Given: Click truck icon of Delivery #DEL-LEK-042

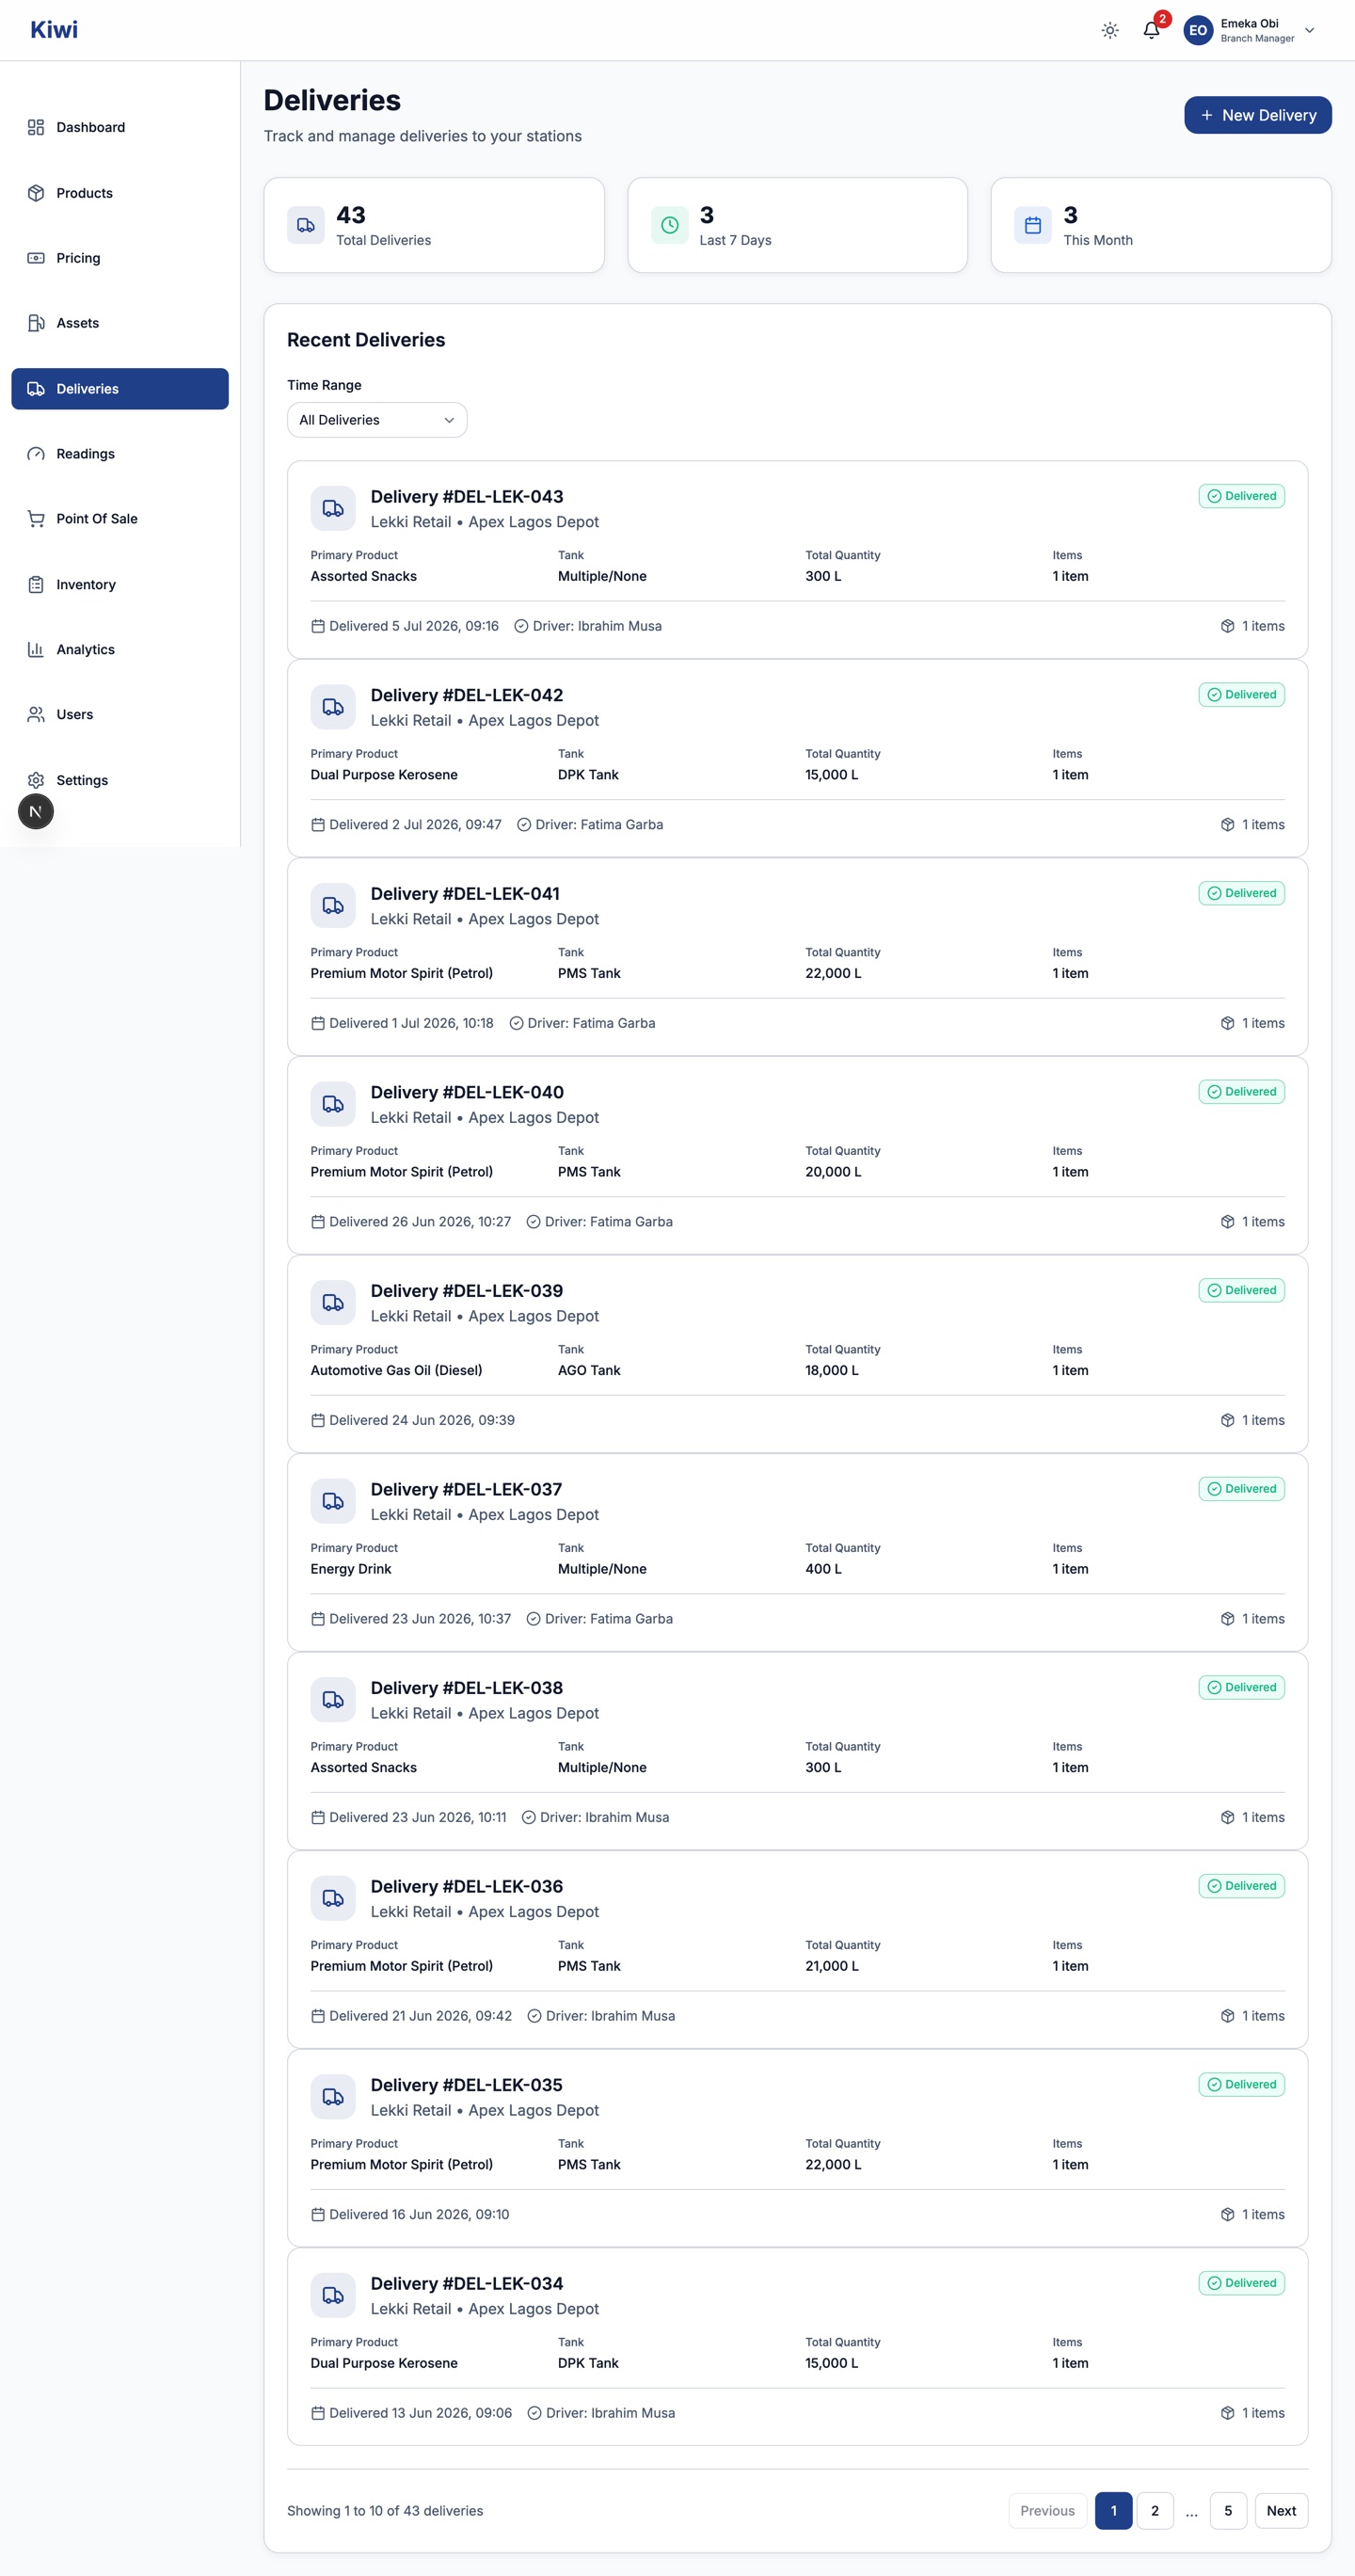Looking at the screenshot, I should pyautogui.click(x=333, y=707).
